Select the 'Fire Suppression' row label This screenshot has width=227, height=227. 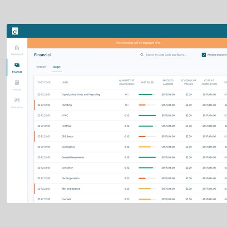70,178
